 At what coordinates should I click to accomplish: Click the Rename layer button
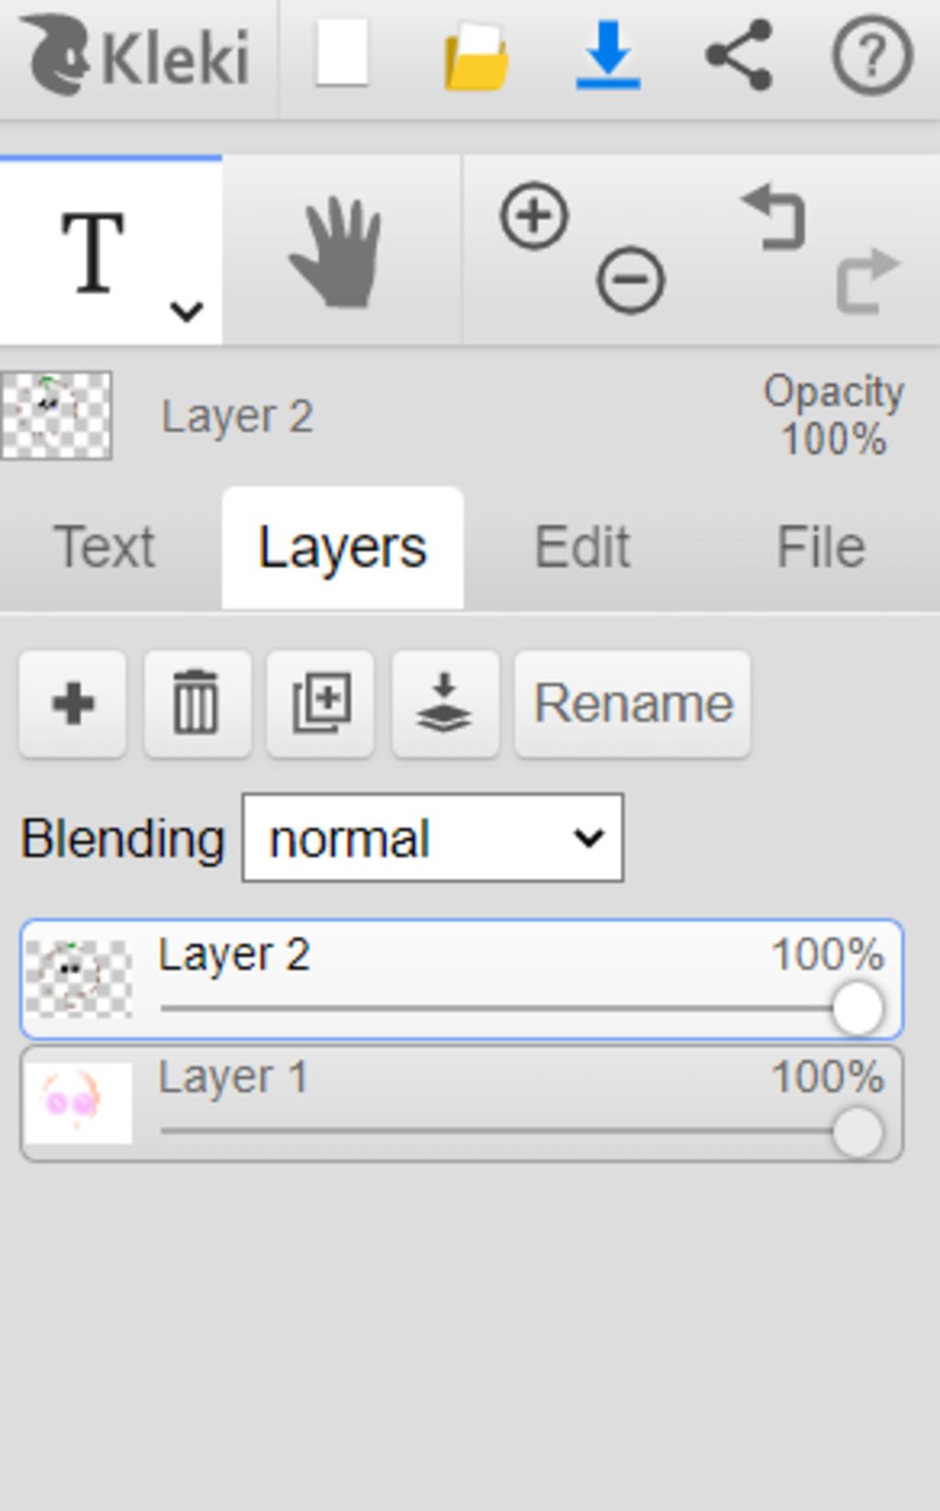coord(632,705)
